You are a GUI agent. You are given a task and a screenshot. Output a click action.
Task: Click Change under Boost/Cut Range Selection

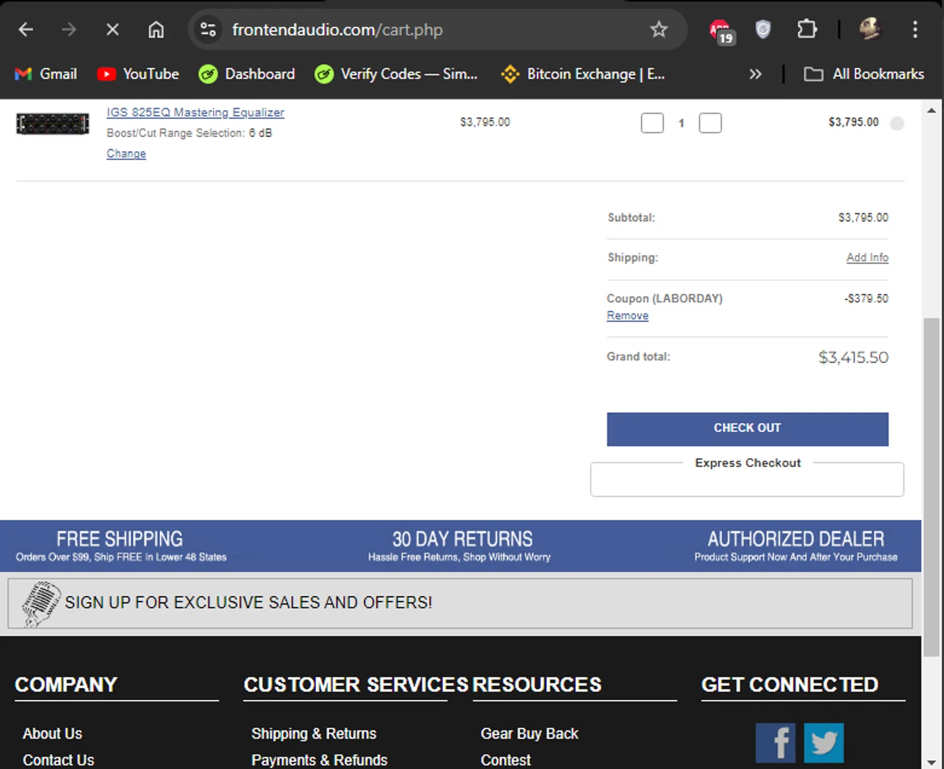126,154
